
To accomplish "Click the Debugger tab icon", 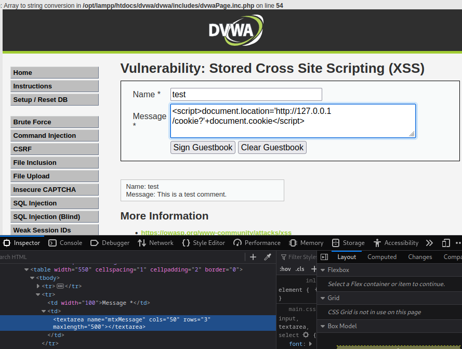I will (x=94, y=243).
